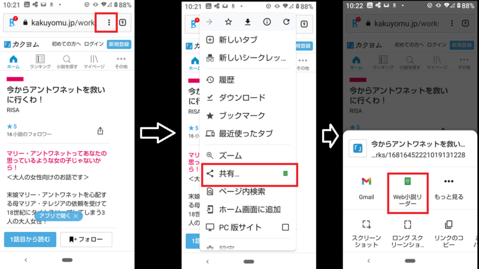Tap the home pill in left screenshot

click(x=67, y=260)
